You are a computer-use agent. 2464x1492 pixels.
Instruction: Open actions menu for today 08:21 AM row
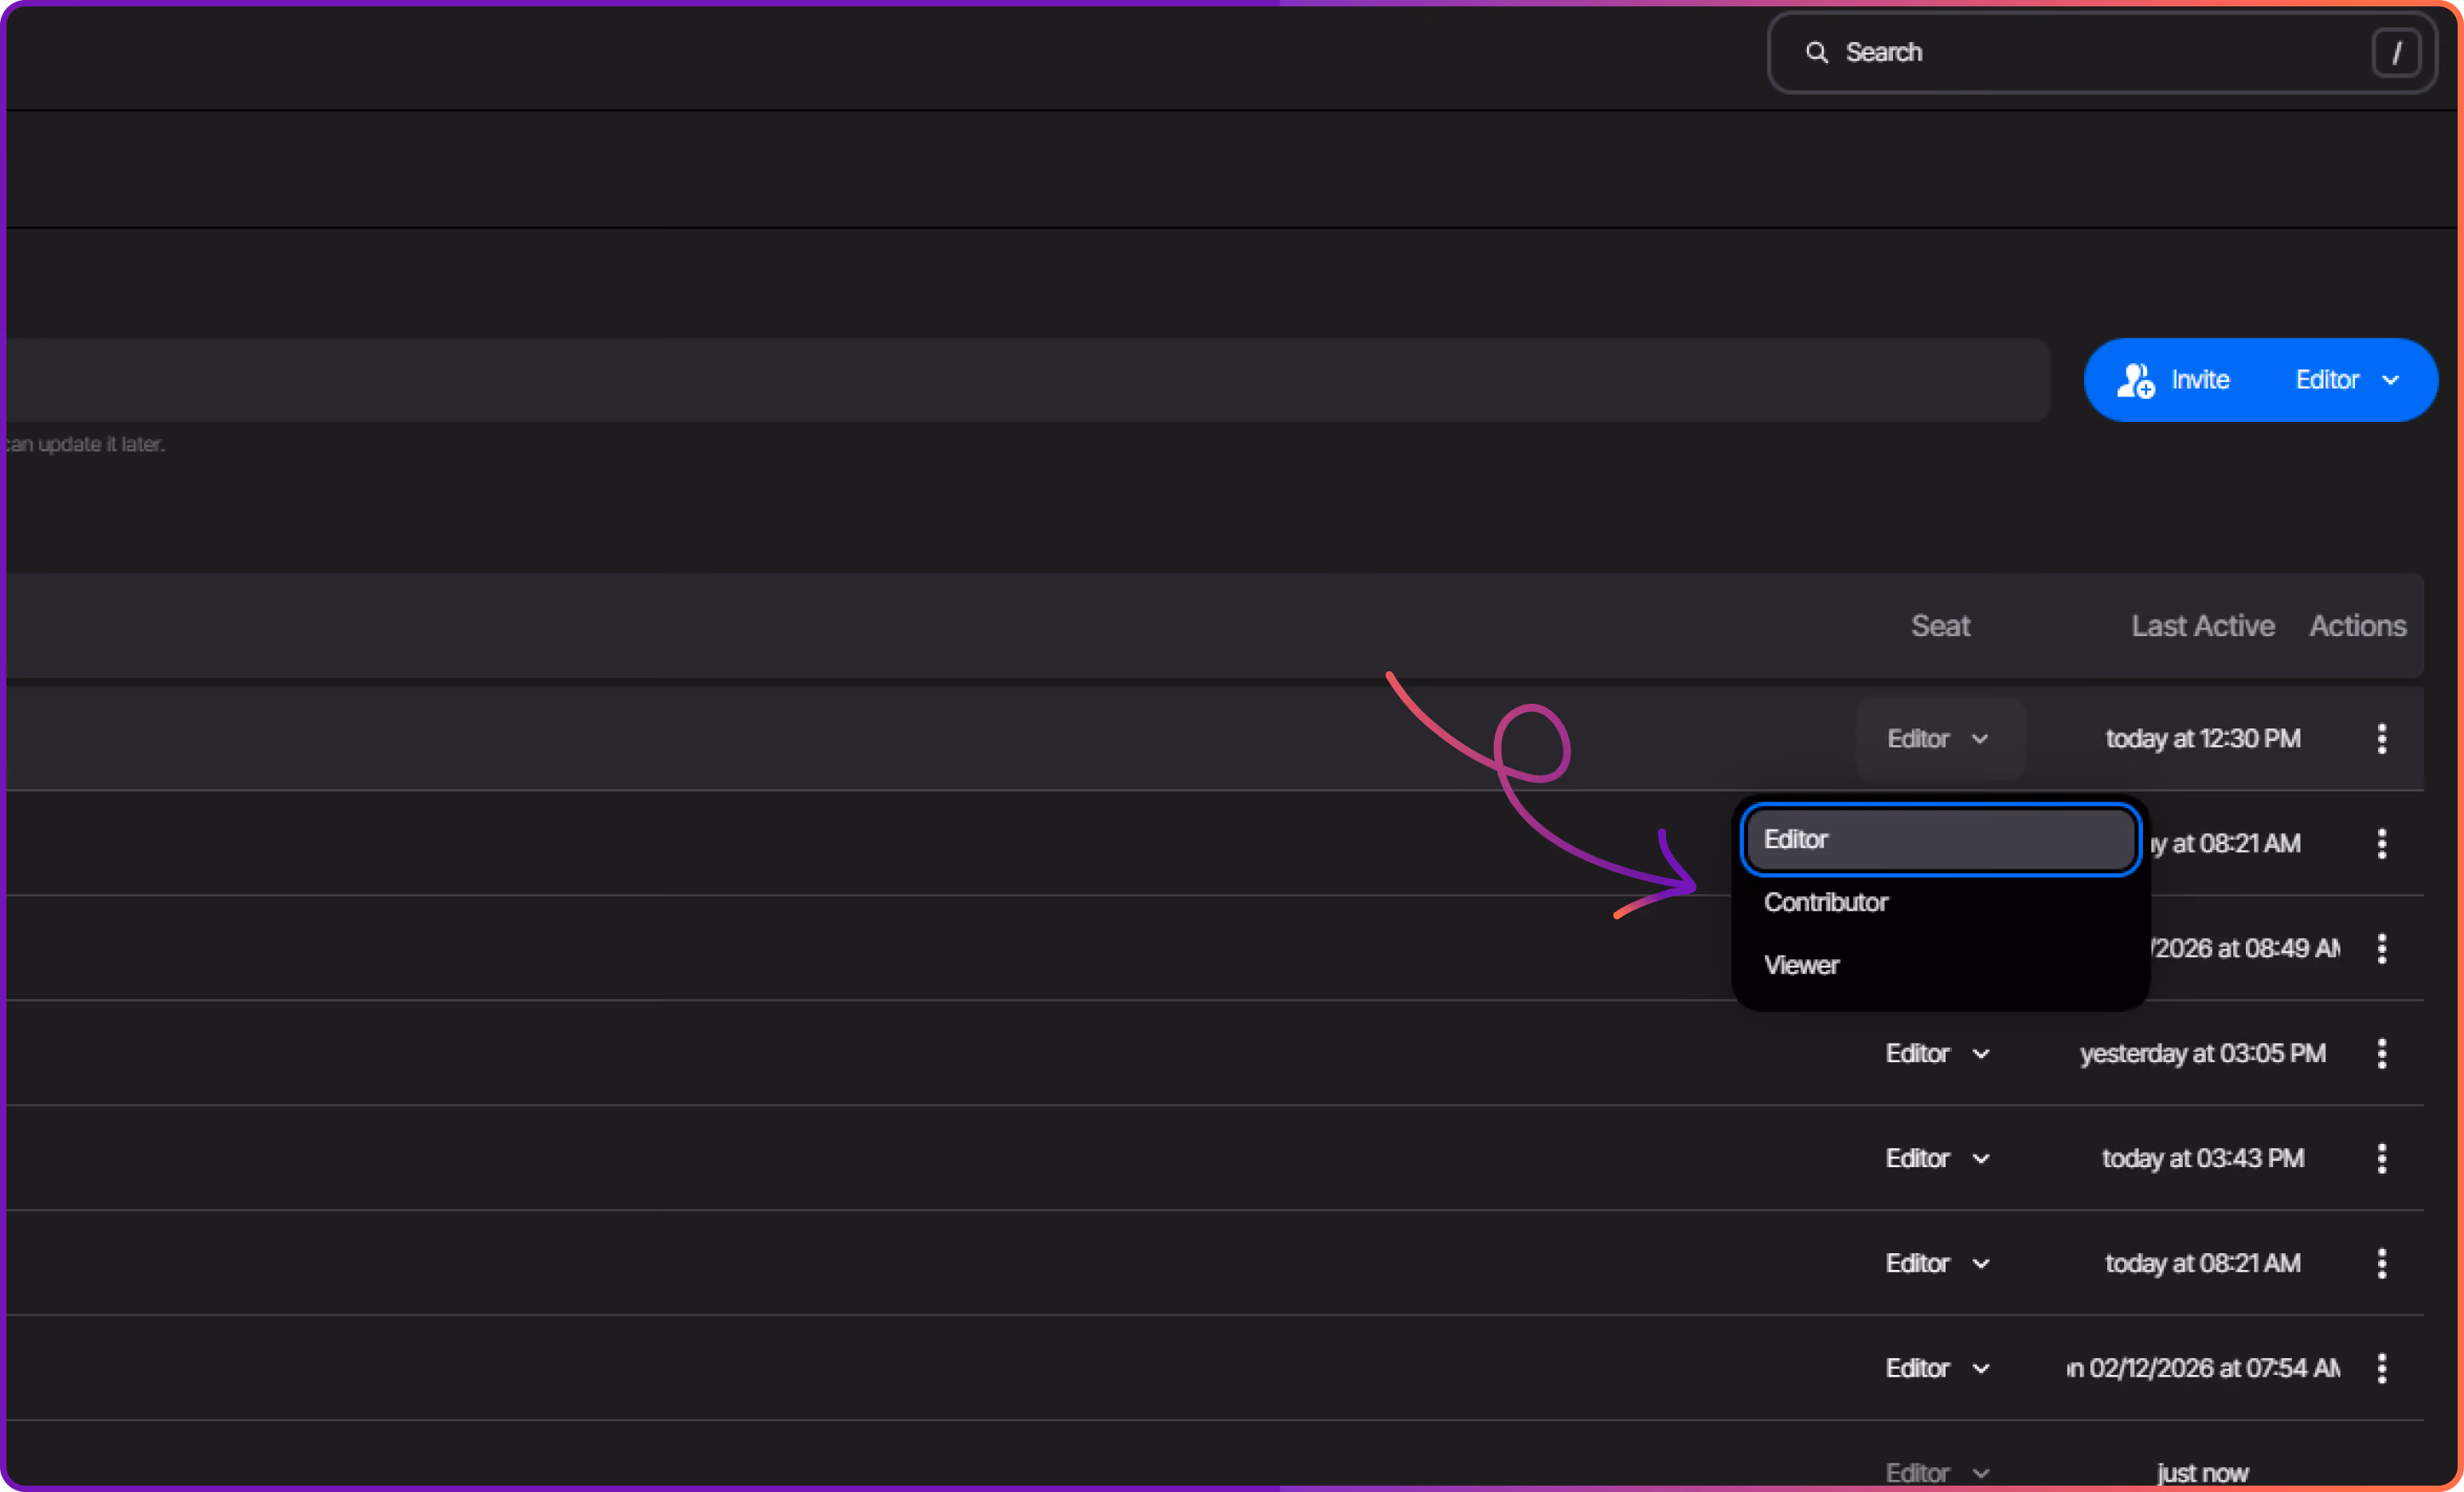click(x=2381, y=1264)
